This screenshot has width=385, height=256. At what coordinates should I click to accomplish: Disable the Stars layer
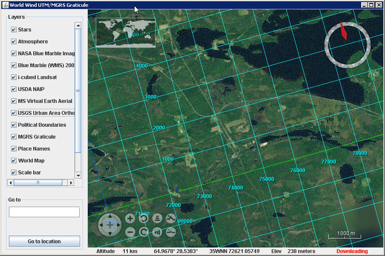14,29
